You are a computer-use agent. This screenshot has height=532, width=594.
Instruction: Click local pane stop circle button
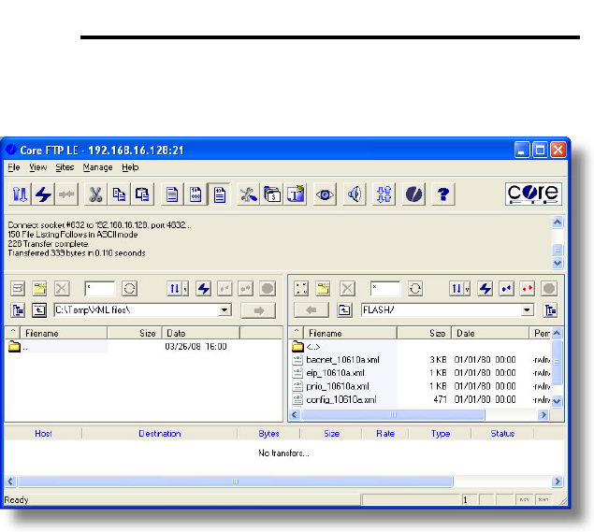[x=268, y=289]
